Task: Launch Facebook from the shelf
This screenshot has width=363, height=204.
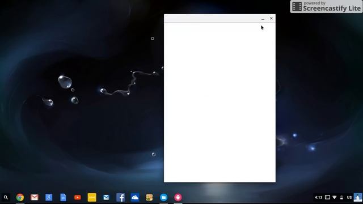Action: (121, 197)
